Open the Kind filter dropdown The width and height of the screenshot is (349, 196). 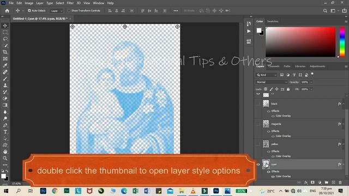tap(267, 75)
